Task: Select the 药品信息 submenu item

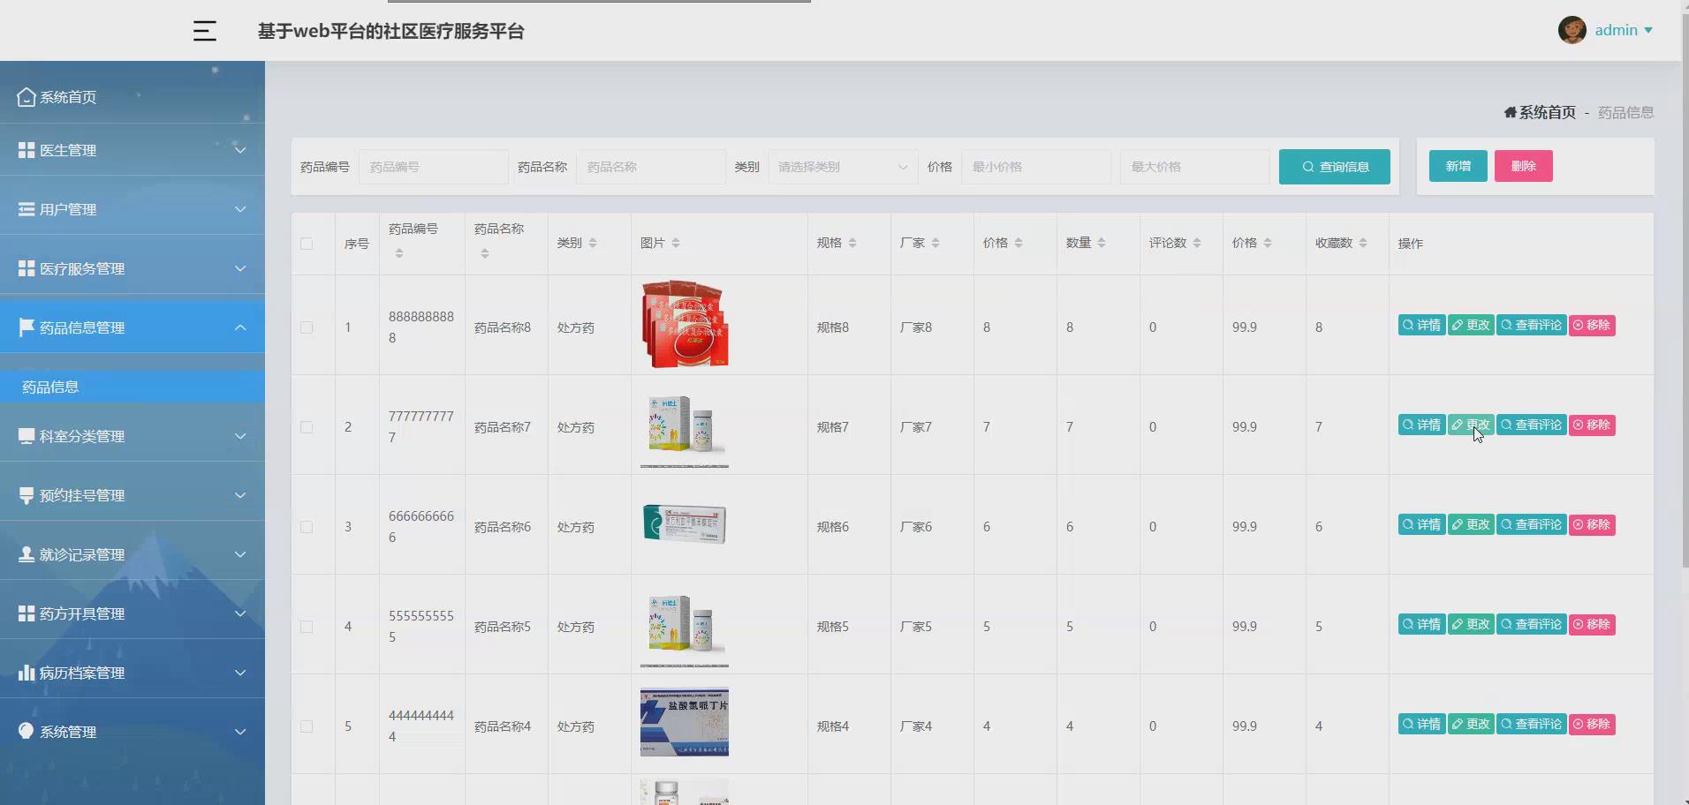Action: coord(133,387)
